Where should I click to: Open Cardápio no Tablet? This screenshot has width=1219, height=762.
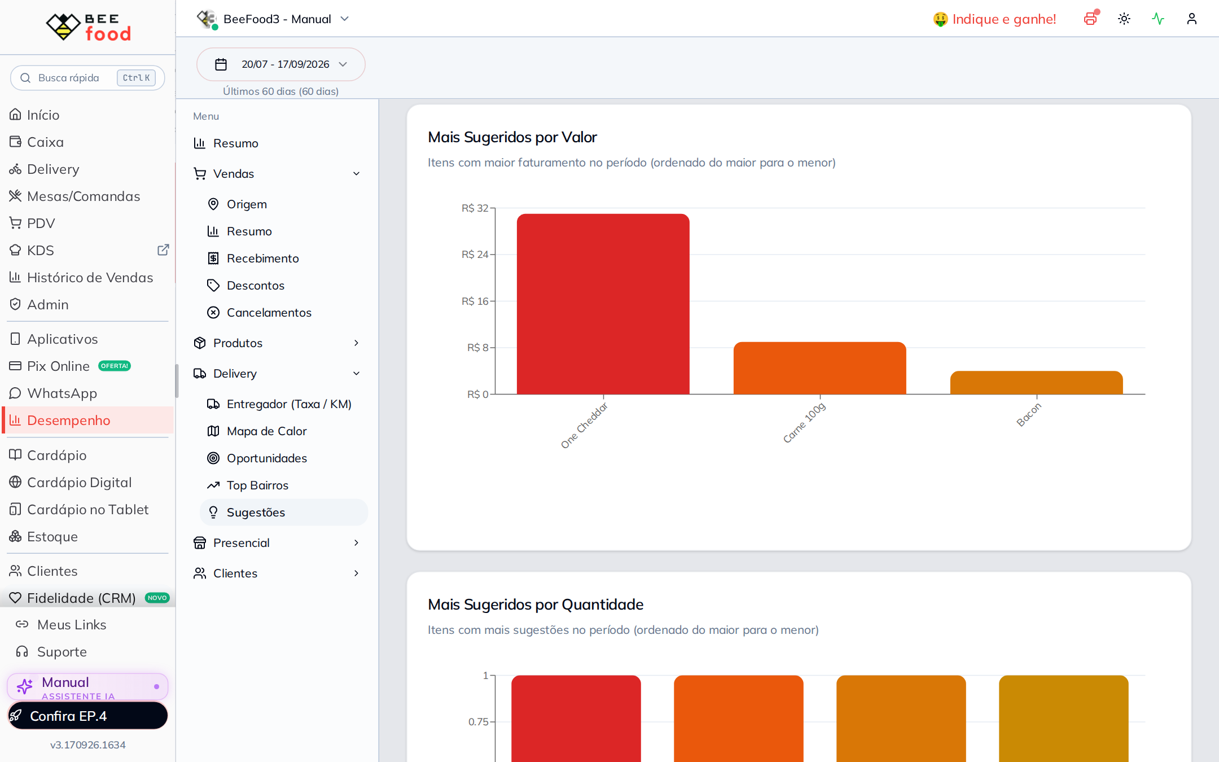(88, 509)
